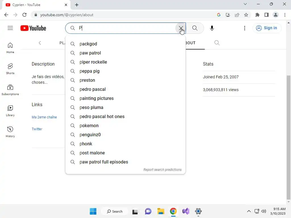Choose 'painting pictures' search suggestion
The image size is (291, 218).
[125, 98]
